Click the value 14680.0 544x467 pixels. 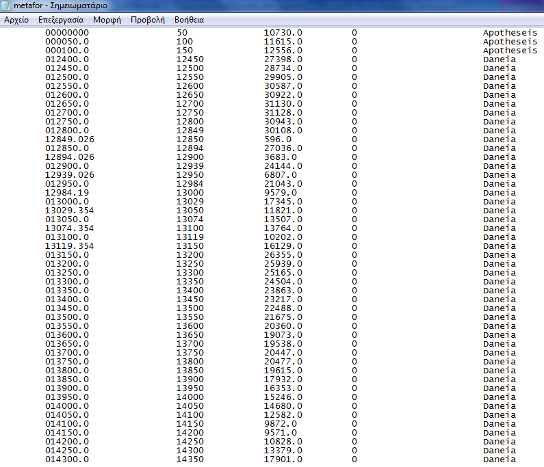tap(283, 406)
